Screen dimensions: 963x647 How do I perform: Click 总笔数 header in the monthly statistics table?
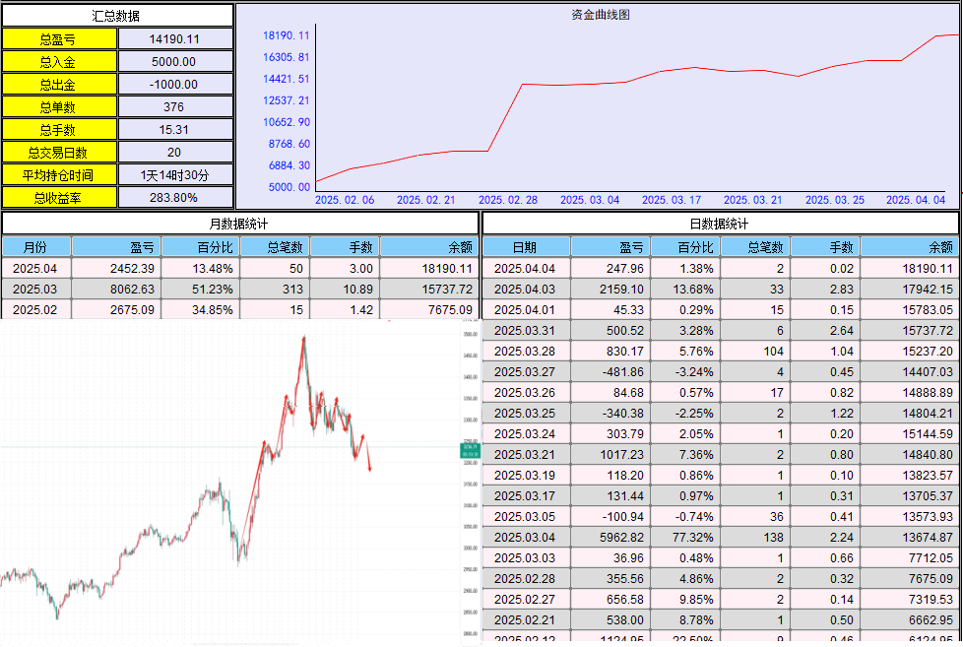coord(275,247)
